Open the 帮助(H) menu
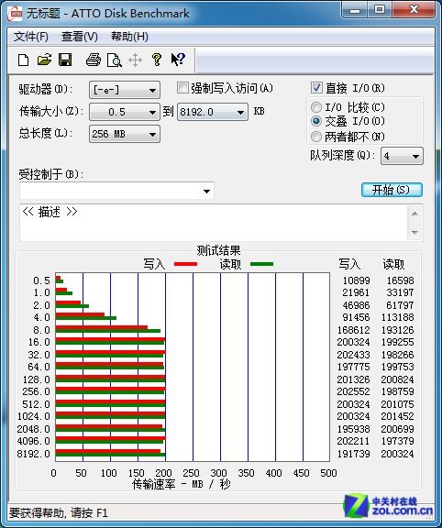 (129, 37)
